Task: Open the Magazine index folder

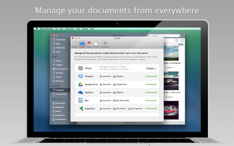Action: tap(58, 107)
